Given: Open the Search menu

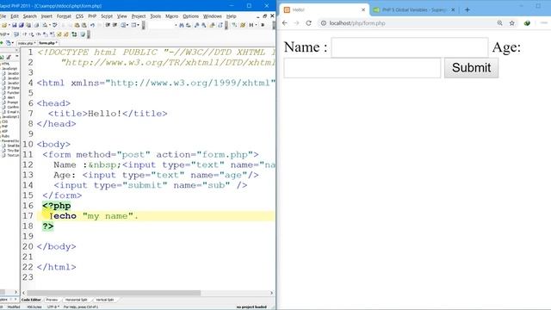Looking at the screenshot, I should pyautogui.click(x=30, y=16).
